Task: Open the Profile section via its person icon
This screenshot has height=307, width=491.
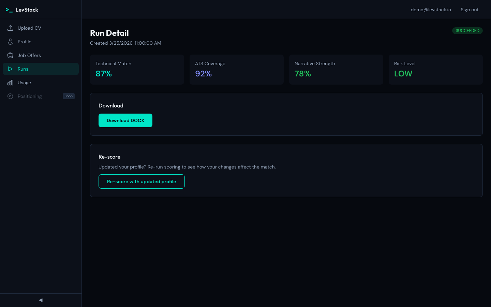Action: pos(10,42)
